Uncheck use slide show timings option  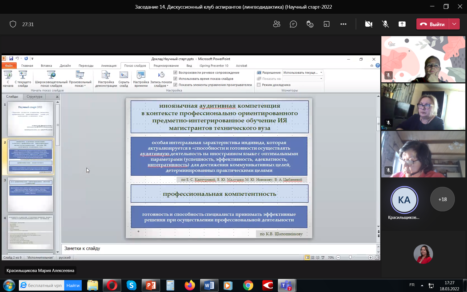[x=175, y=79]
